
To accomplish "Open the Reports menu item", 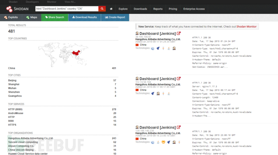I will 158,9.
